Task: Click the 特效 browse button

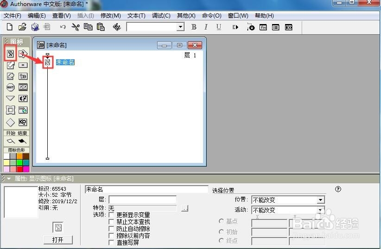Action: pyautogui.click(x=184, y=208)
